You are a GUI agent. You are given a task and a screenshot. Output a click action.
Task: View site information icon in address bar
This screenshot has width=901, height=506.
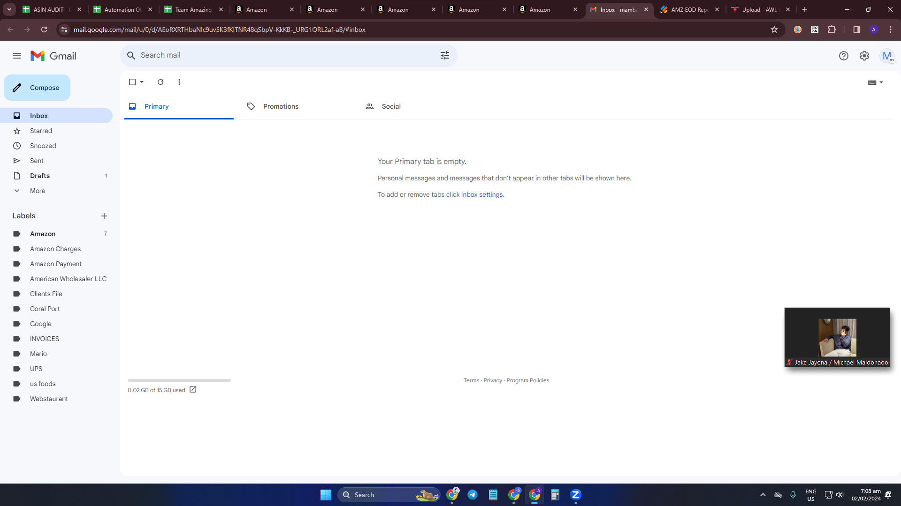pos(64,30)
